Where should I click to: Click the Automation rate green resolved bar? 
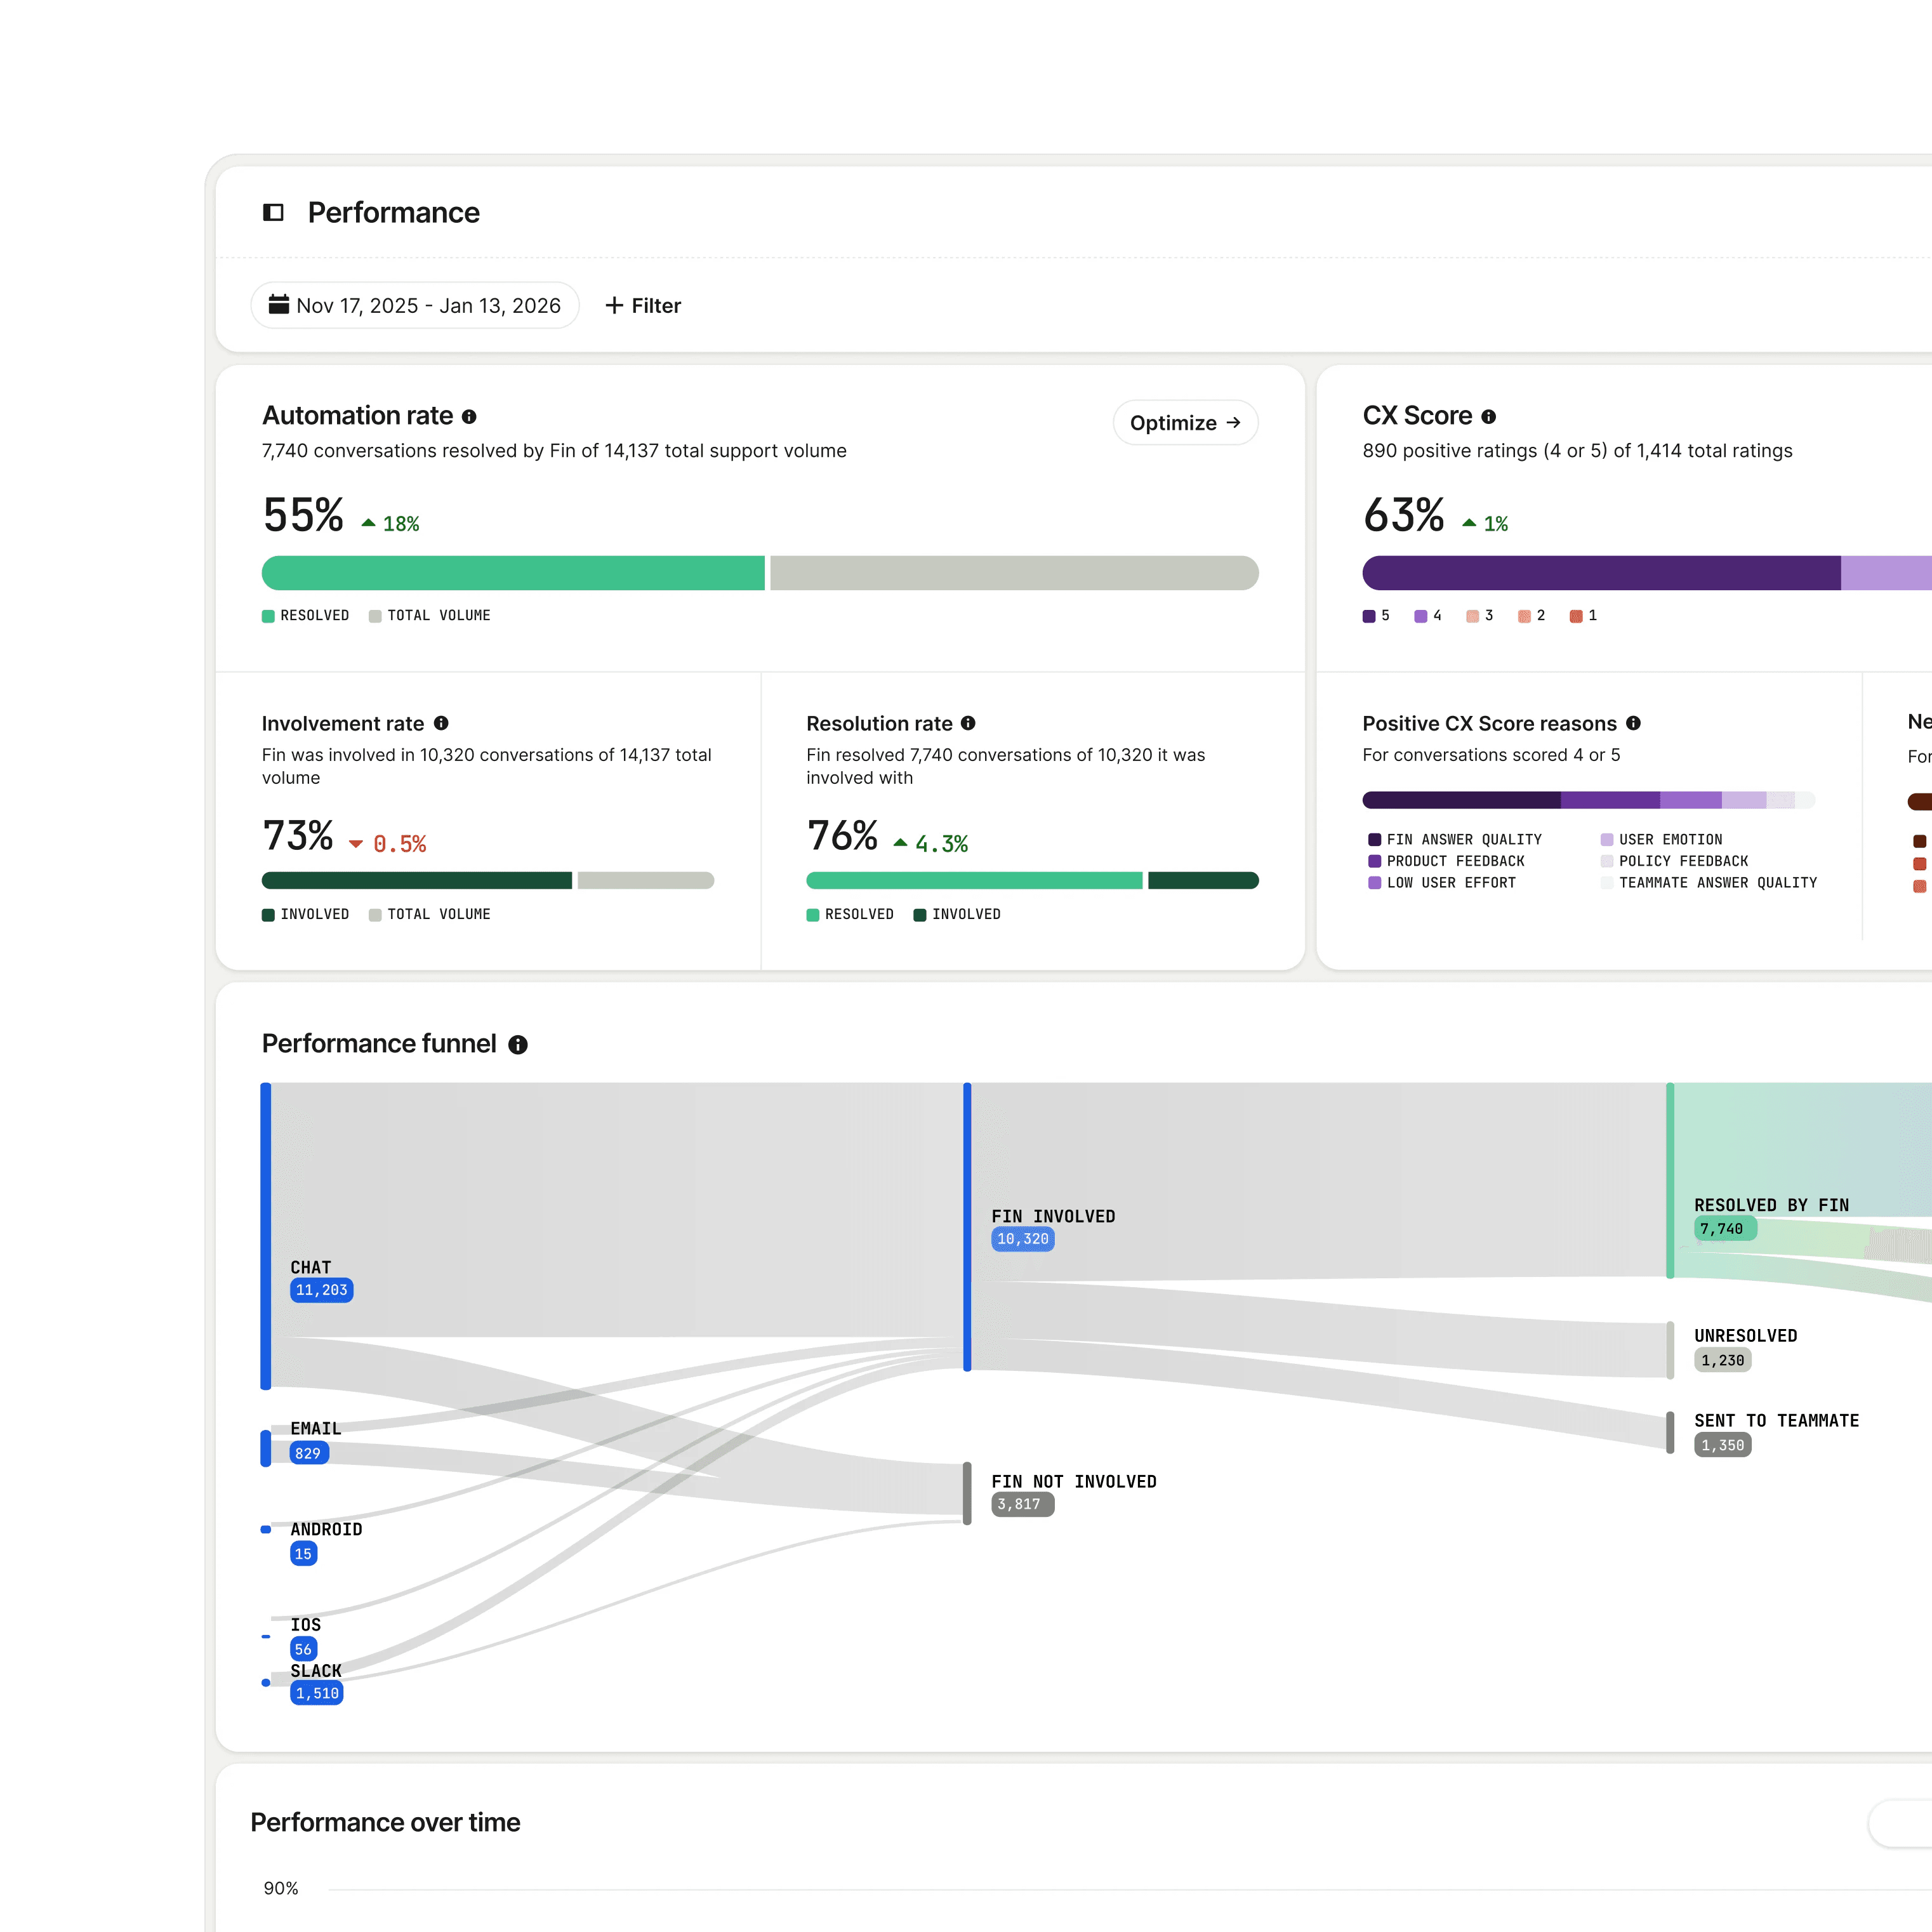[x=513, y=573]
